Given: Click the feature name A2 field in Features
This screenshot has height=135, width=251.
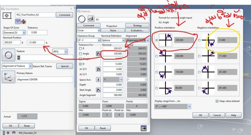Looking at the screenshot, I should [122, 19].
